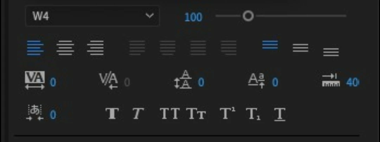380x142 pixels.
Task: Toggle All Caps style
Action: (x=170, y=114)
